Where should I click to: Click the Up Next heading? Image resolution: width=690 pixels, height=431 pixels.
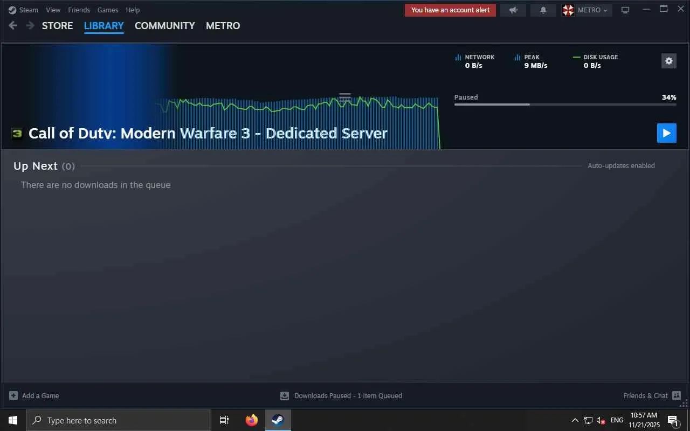click(x=36, y=166)
